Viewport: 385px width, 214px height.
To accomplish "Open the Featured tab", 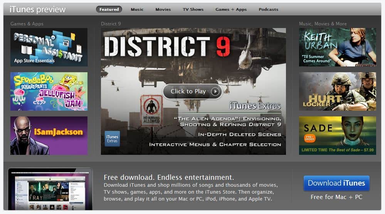I will [x=109, y=10].
